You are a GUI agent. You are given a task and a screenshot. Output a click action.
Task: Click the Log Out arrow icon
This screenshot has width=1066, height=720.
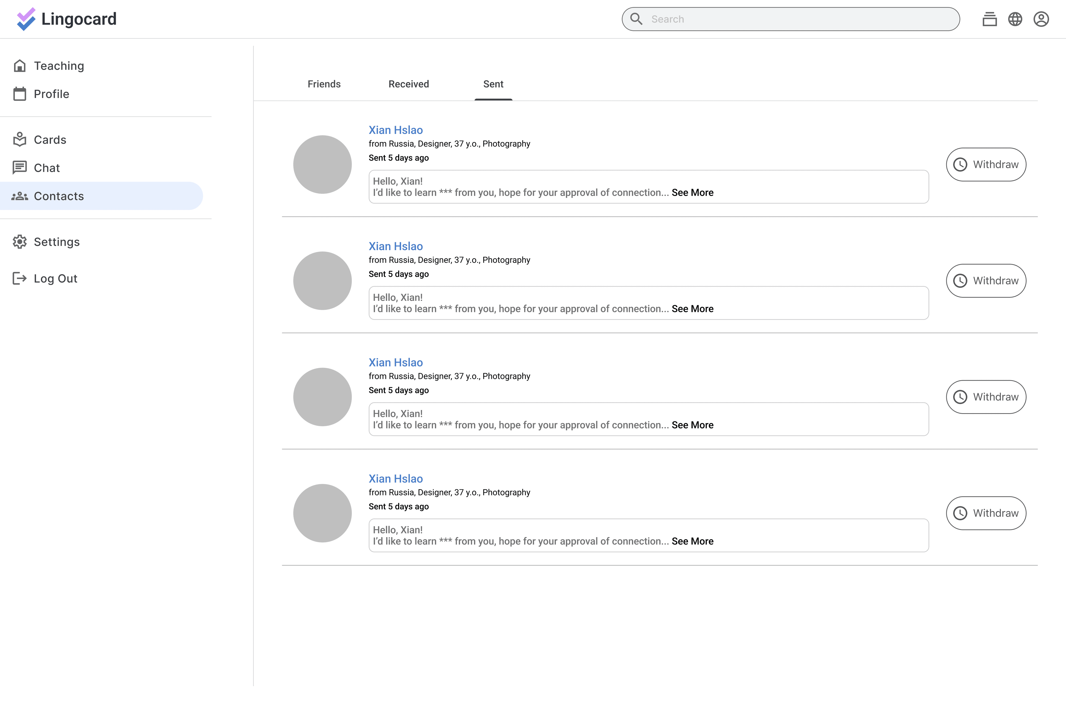20,278
